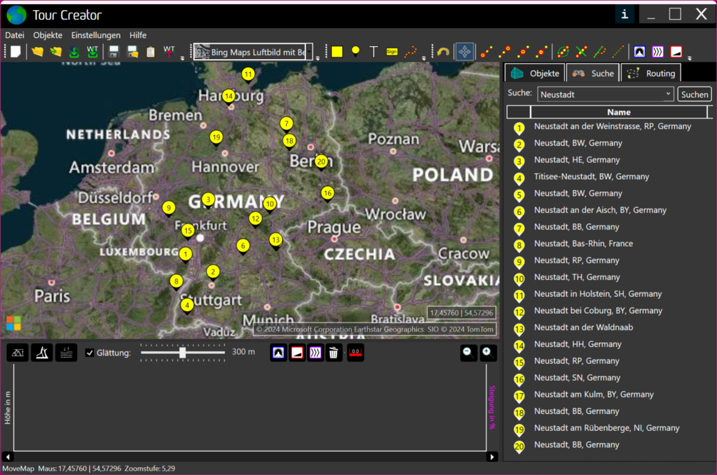
Task: Click the Glättung smoothing slider handle
Action: tap(183, 353)
